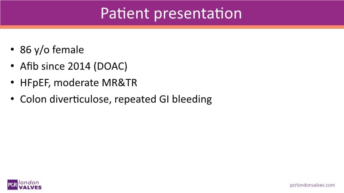Open the pcrlondonvalves.com link

coord(313,184)
